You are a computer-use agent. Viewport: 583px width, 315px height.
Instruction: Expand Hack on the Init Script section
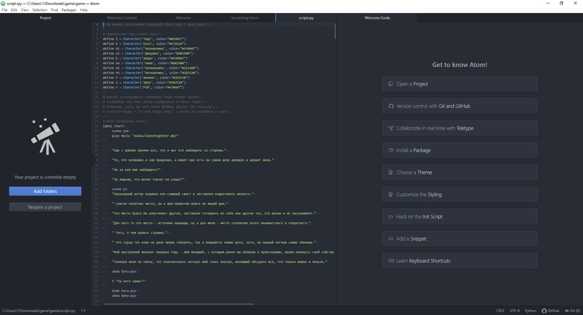click(x=460, y=217)
